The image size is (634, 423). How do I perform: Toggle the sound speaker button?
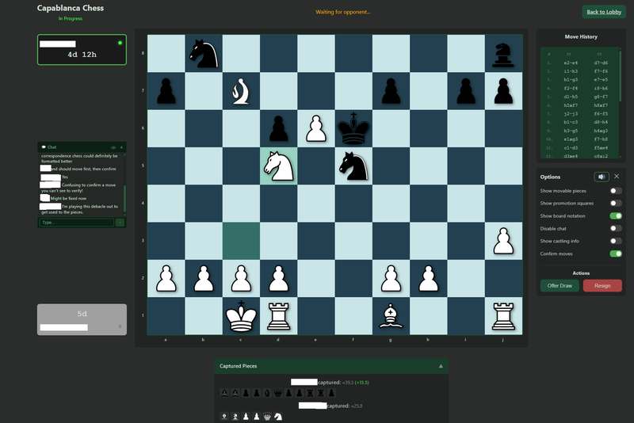pyautogui.click(x=602, y=177)
